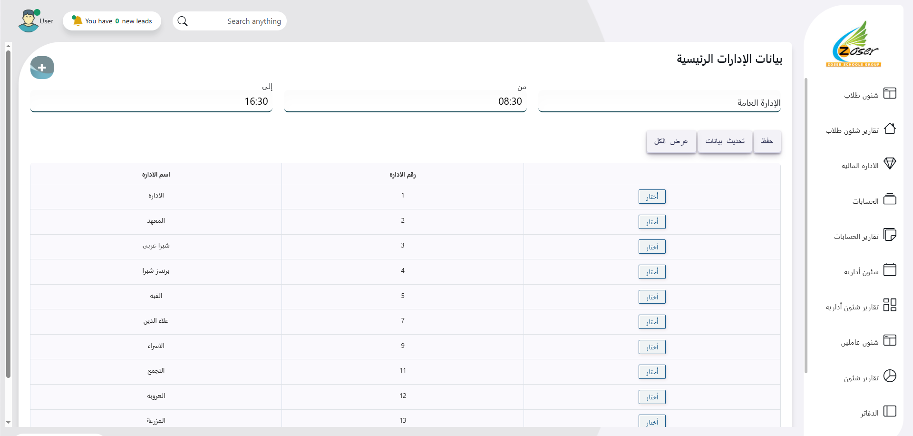Click the عرض الكل button
This screenshot has width=913, height=436.
point(671,141)
